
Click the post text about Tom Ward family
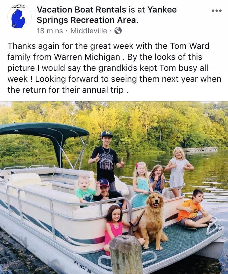(x=114, y=68)
